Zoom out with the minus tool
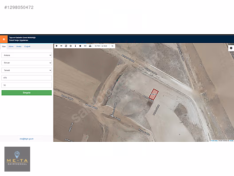This screenshot has width=234, height=176. click(61, 46)
